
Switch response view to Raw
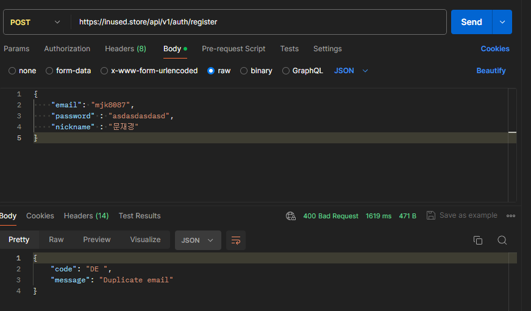pyautogui.click(x=56, y=240)
